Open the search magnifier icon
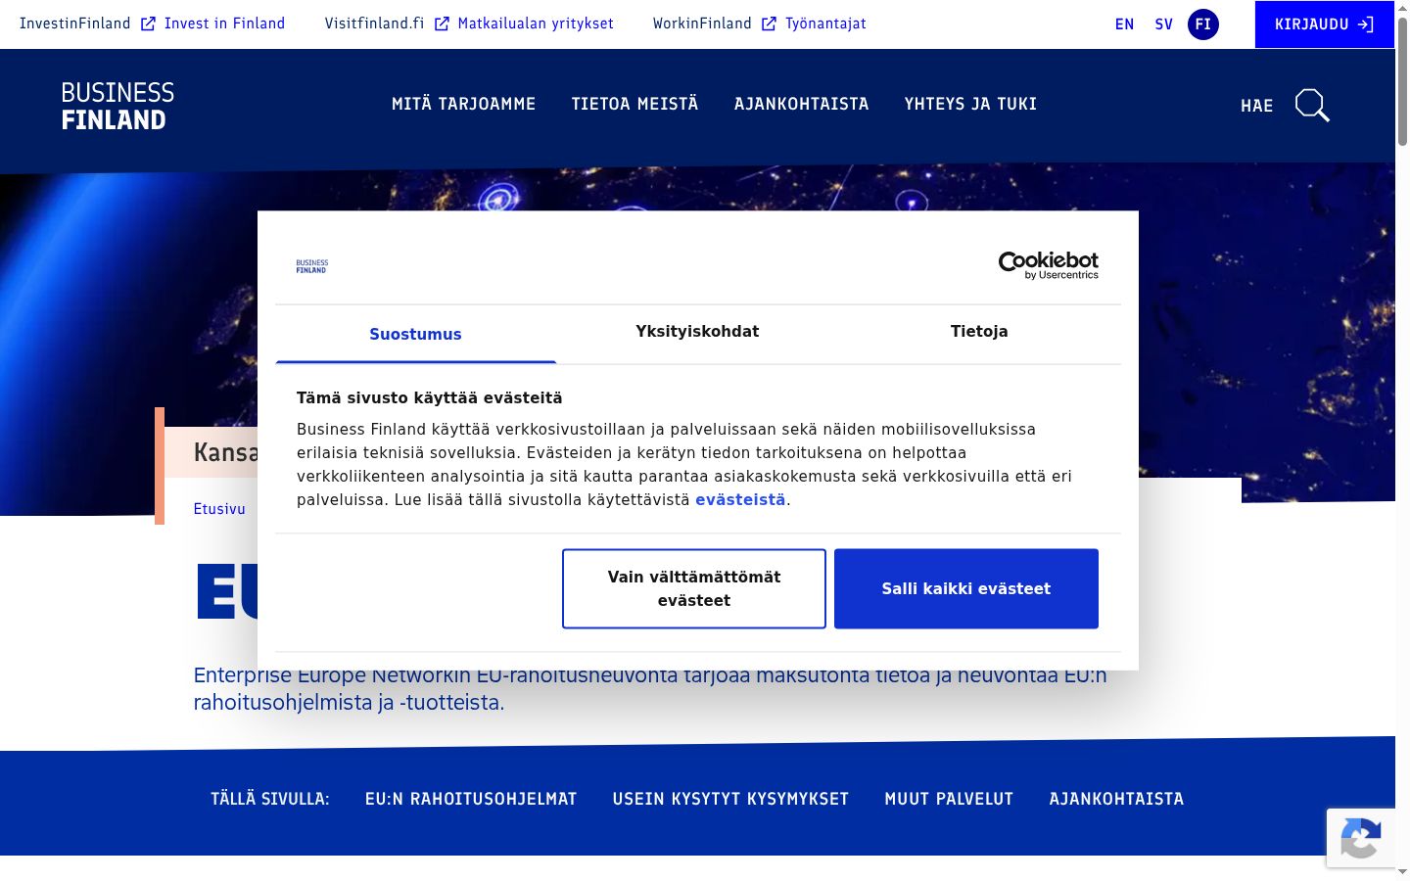1410x881 pixels. tap(1312, 105)
